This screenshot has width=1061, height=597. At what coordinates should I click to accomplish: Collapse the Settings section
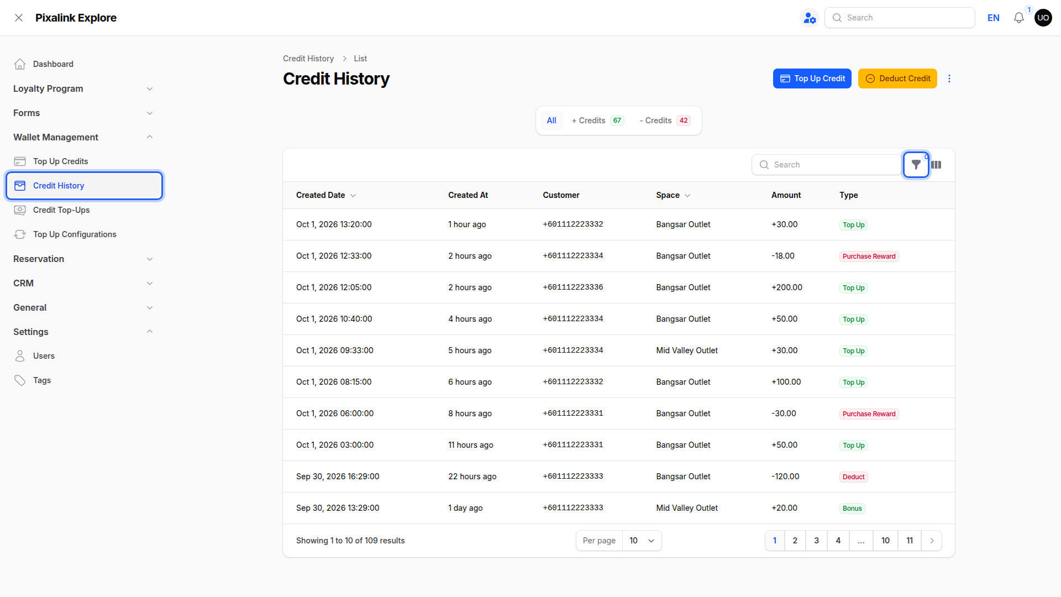coord(83,332)
